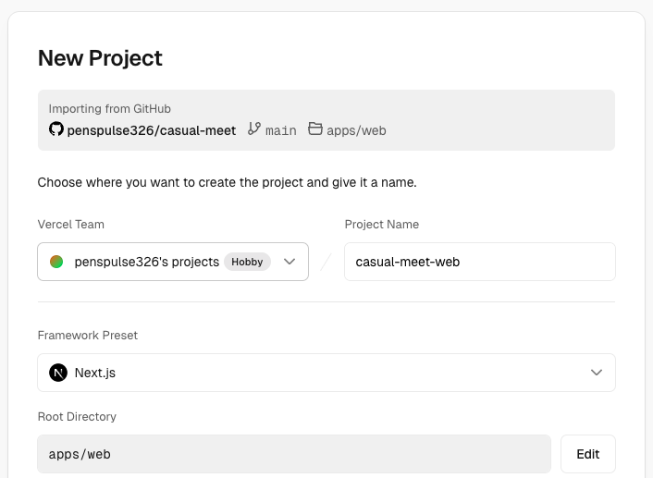Click the Vercel Team label

tap(71, 224)
